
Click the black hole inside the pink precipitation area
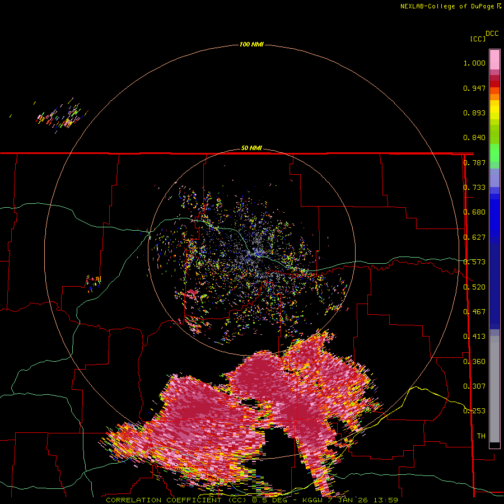point(279,444)
